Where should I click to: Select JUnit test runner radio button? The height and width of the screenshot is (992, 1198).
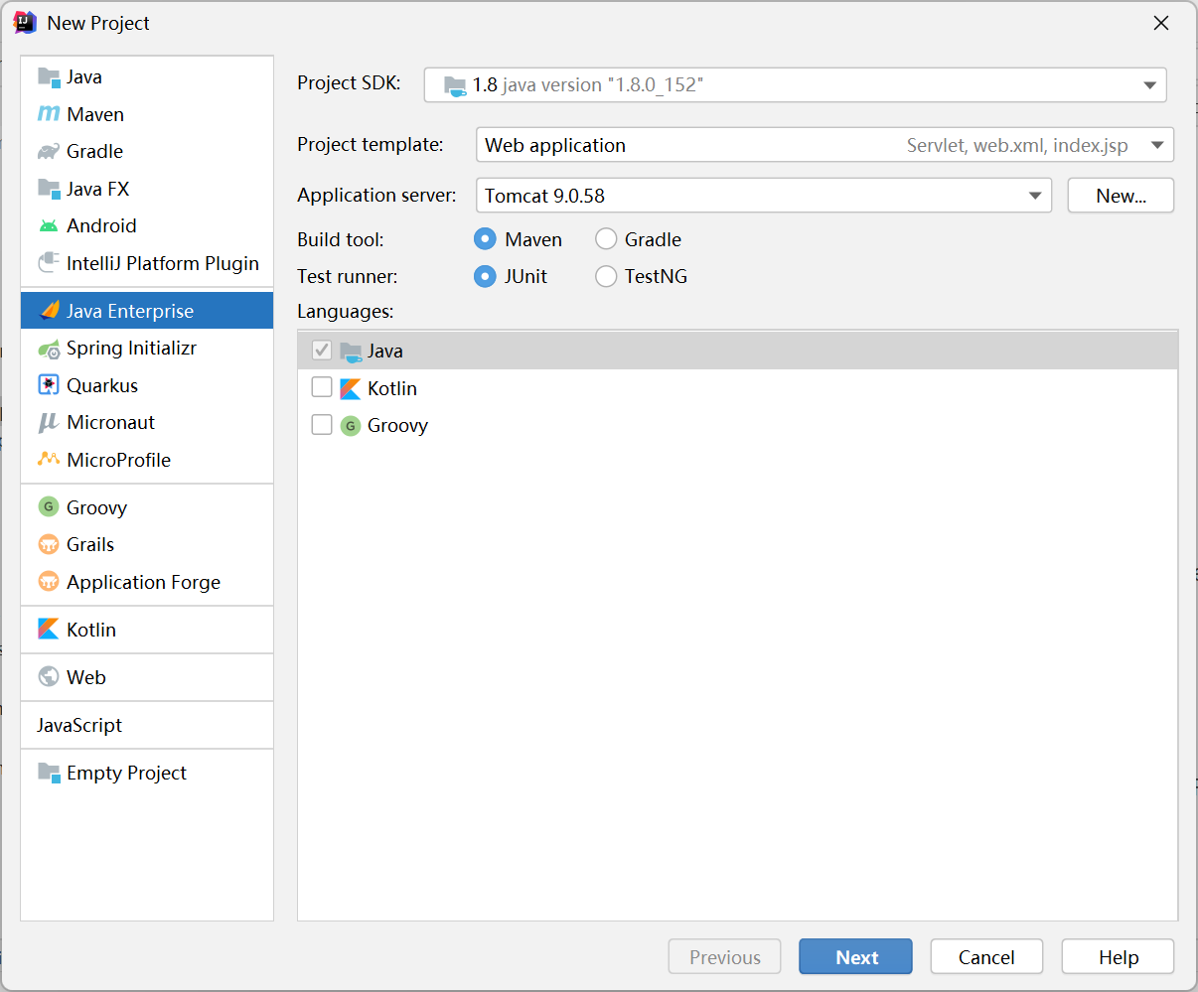tap(485, 276)
